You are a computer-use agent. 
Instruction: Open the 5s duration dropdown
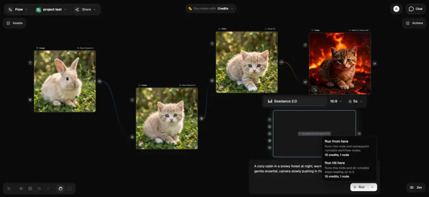point(355,101)
